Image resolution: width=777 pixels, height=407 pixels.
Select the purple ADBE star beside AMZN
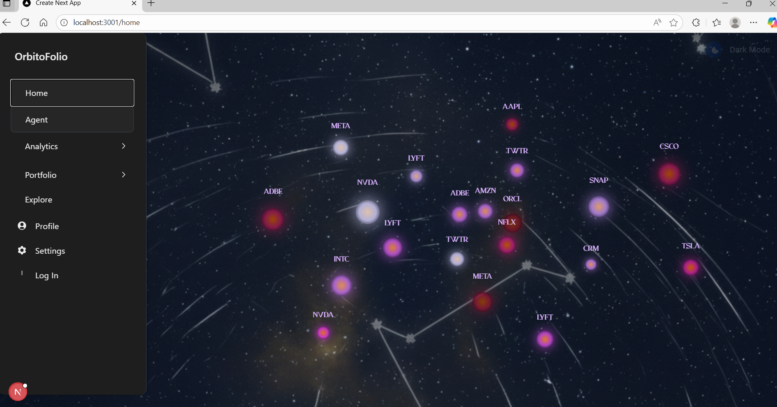(x=459, y=214)
